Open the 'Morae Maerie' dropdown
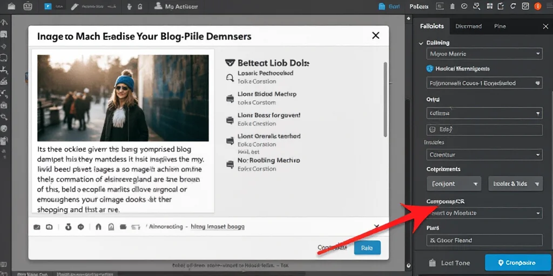Image resolution: width=553 pixels, height=276 pixels. click(x=484, y=54)
